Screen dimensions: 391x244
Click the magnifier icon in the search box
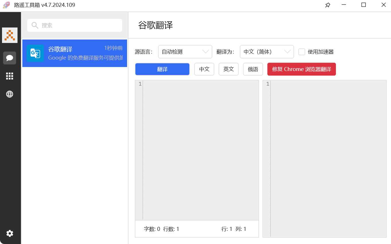(35, 25)
